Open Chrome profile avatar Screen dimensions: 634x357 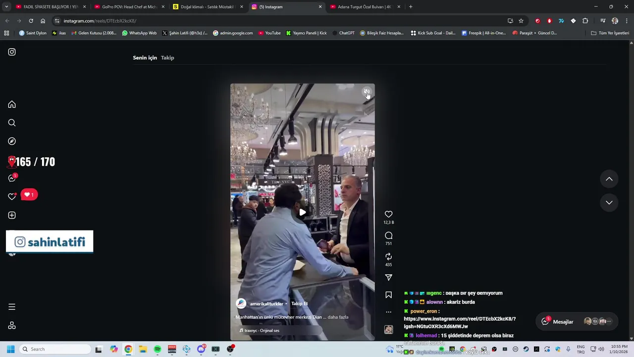point(615,21)
